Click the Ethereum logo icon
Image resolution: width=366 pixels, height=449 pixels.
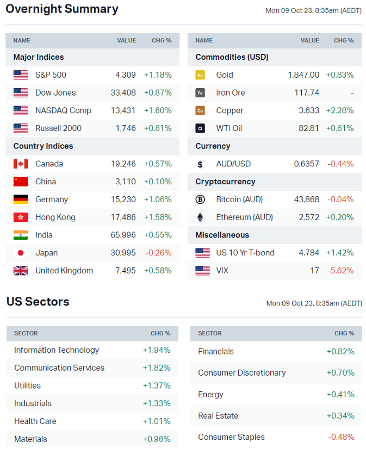(x=200, y=217)
